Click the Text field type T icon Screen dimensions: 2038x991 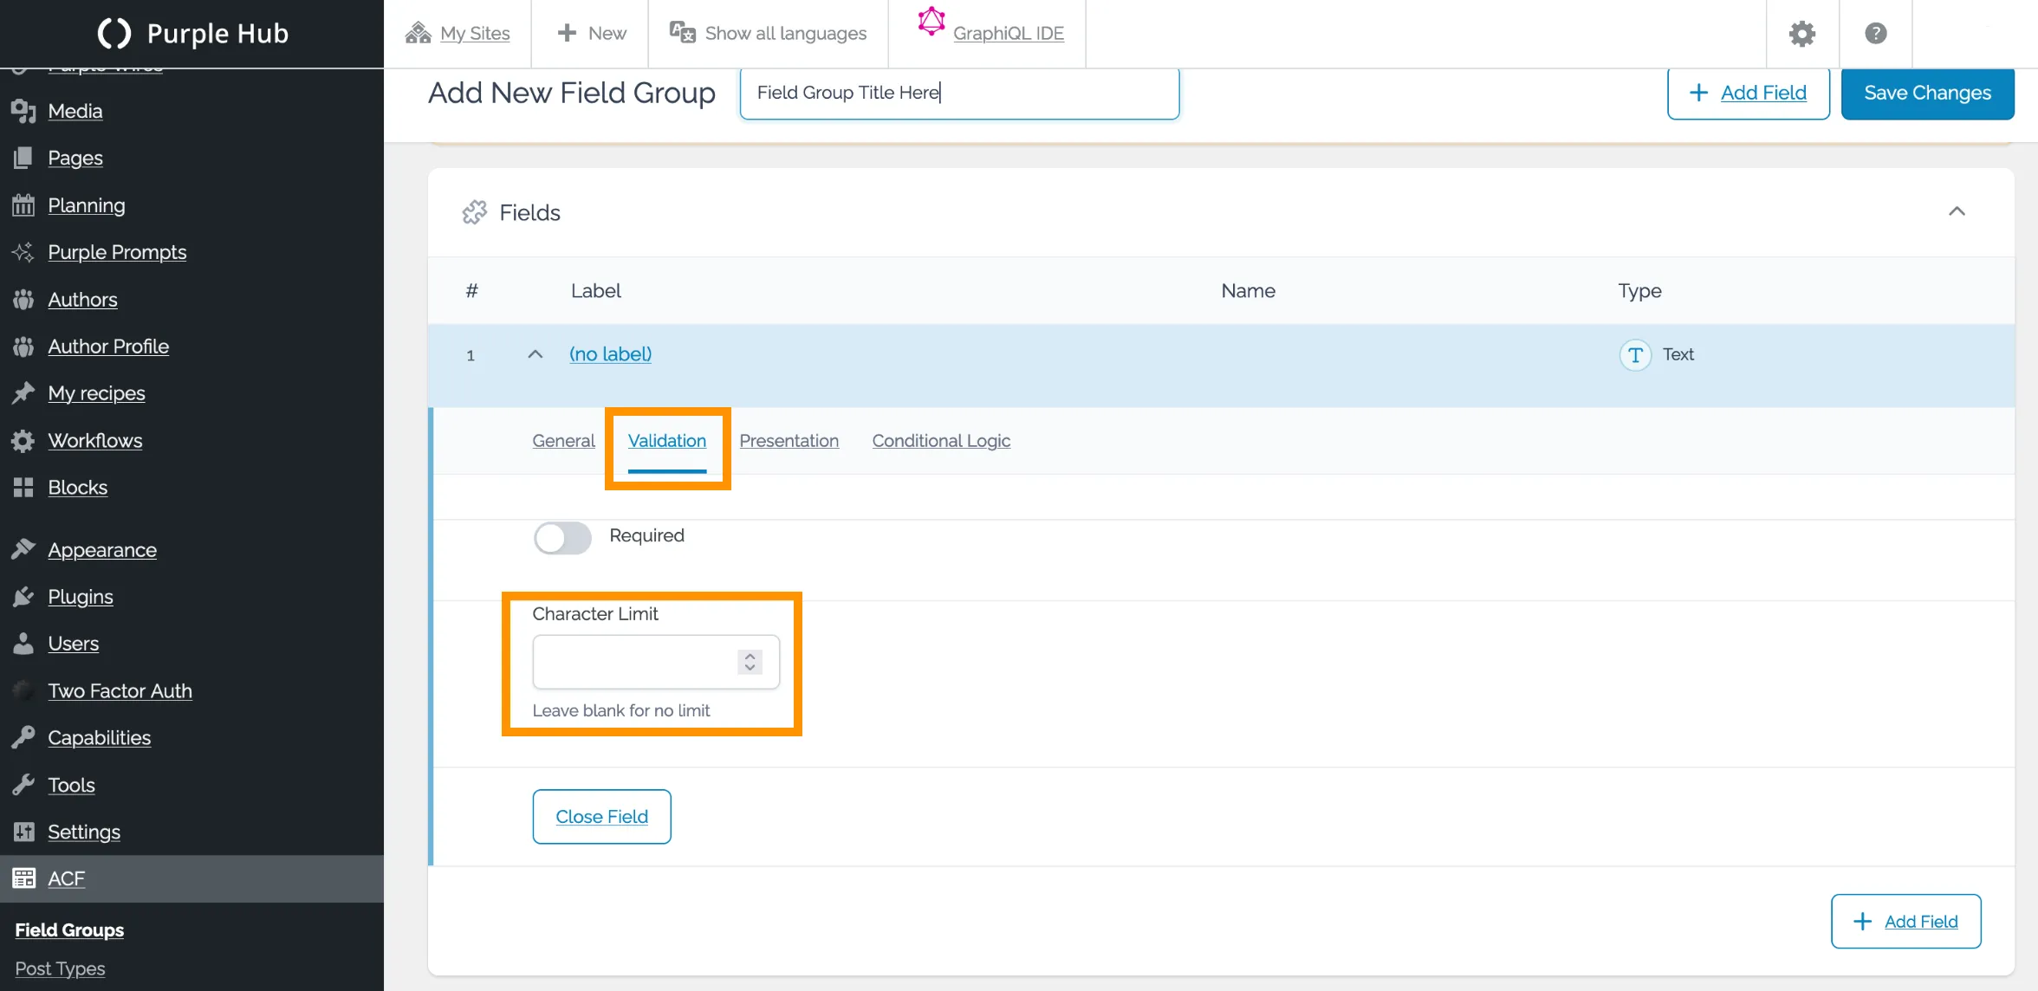[1635, 355]
